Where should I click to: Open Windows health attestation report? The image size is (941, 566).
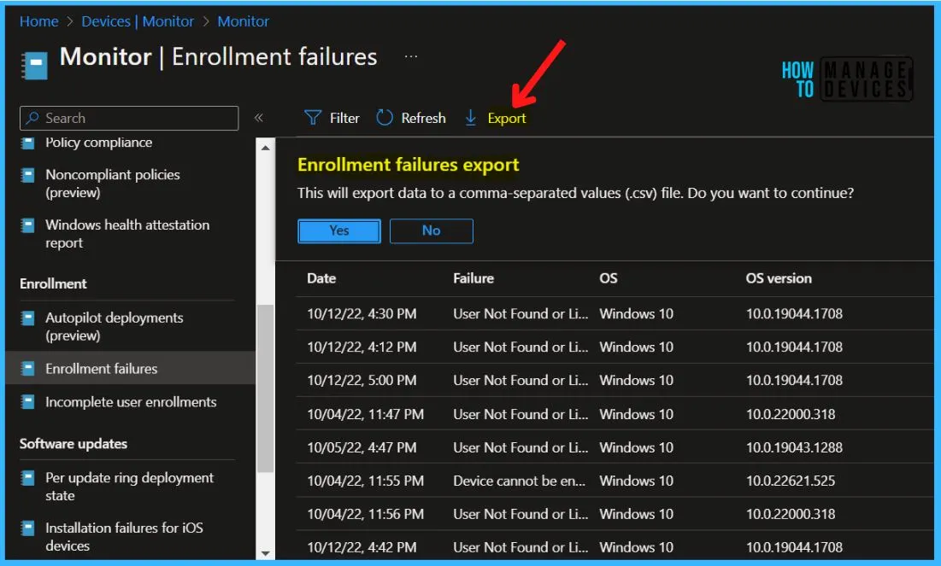tap(127, 234)
